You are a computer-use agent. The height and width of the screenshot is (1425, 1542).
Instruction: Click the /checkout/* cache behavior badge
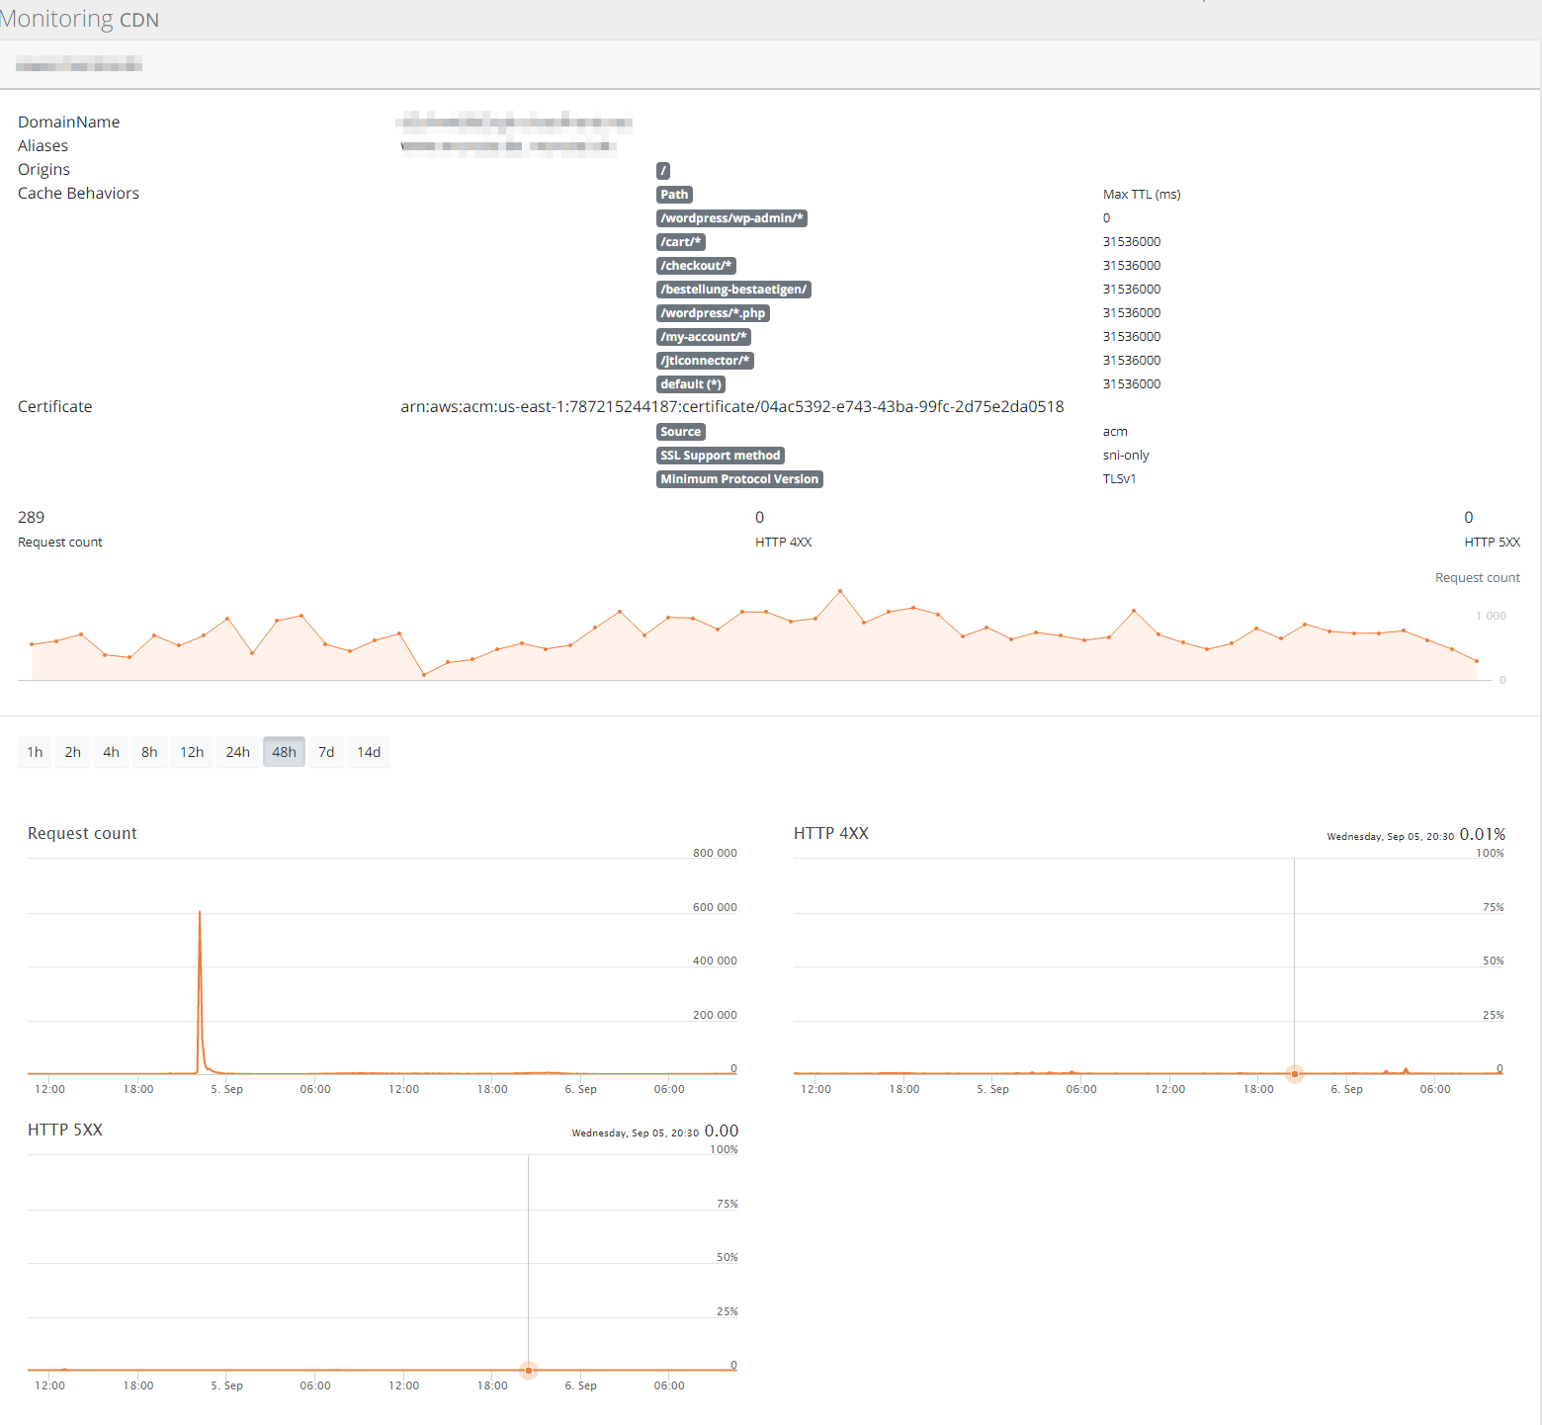tap(696, 266)
